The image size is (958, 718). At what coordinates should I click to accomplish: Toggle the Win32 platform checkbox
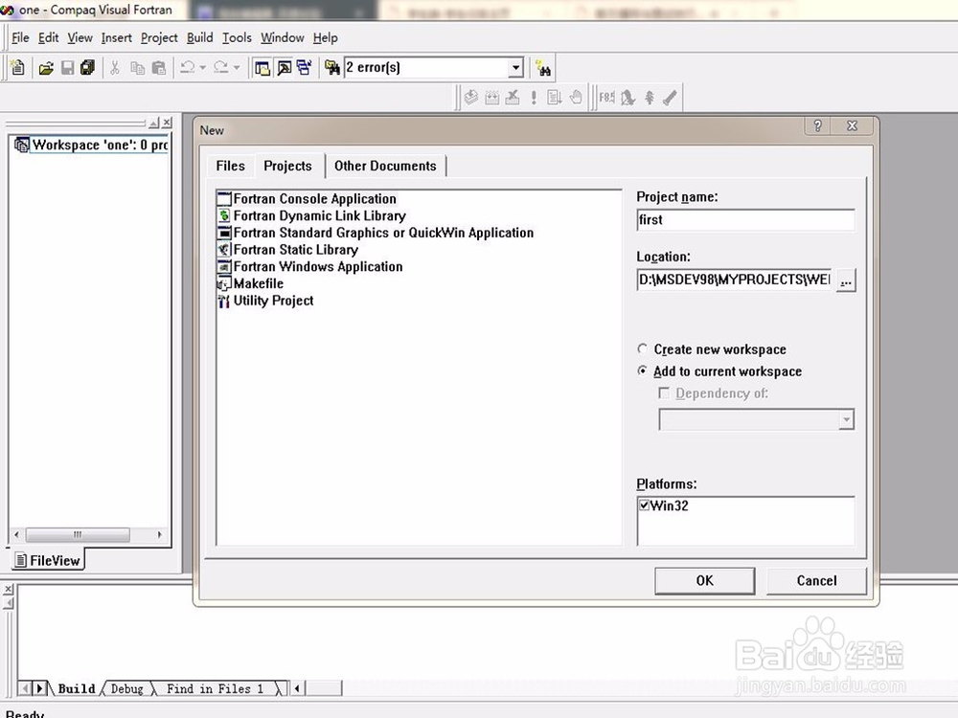[644, 505]
